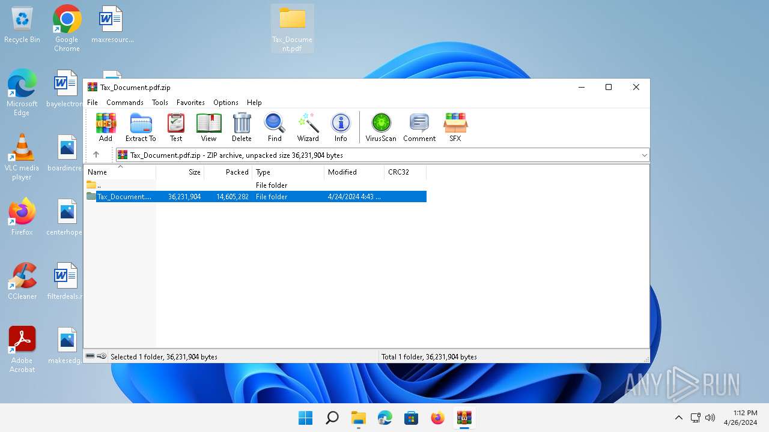Open Adobe Acrobat desktop shortcut
Viewport: 769px width, 432px height.
click(x=22, y=350)
